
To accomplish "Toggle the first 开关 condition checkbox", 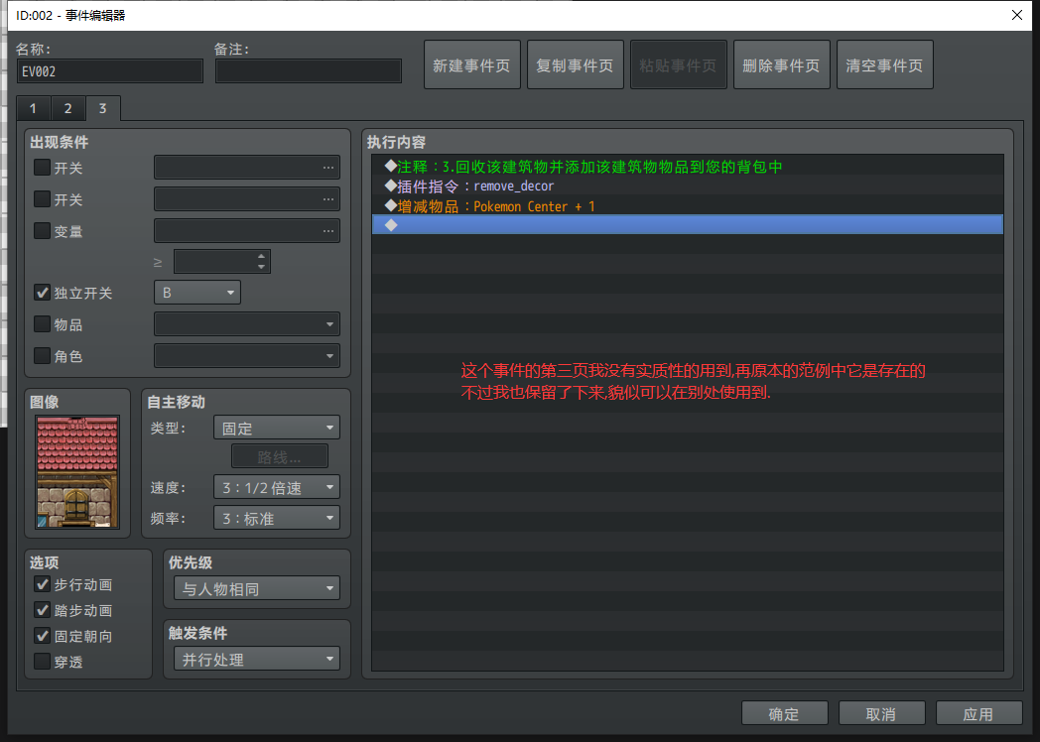I will coord(42,168).
